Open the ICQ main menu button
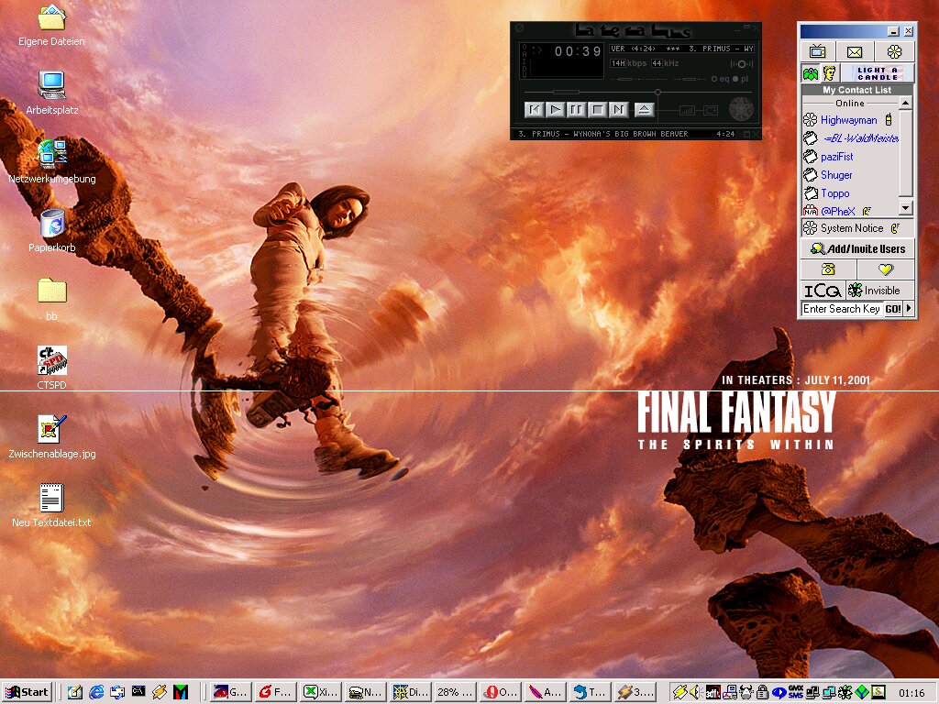 (823, 291)
